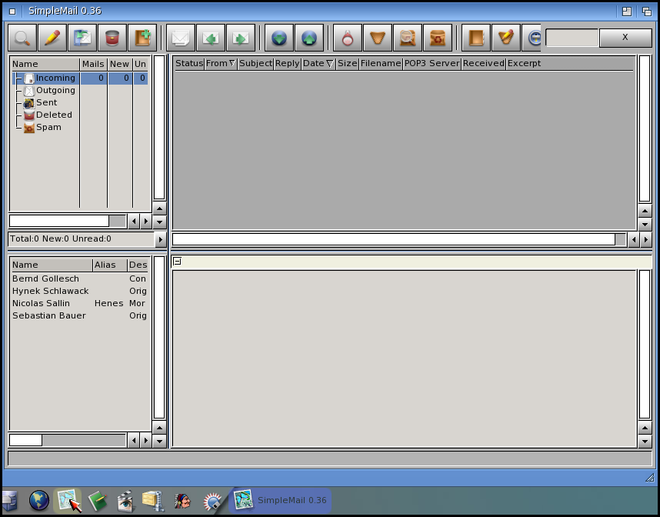Open the Addressbook brown book icon
660x517 pixels.
[476, 38]
